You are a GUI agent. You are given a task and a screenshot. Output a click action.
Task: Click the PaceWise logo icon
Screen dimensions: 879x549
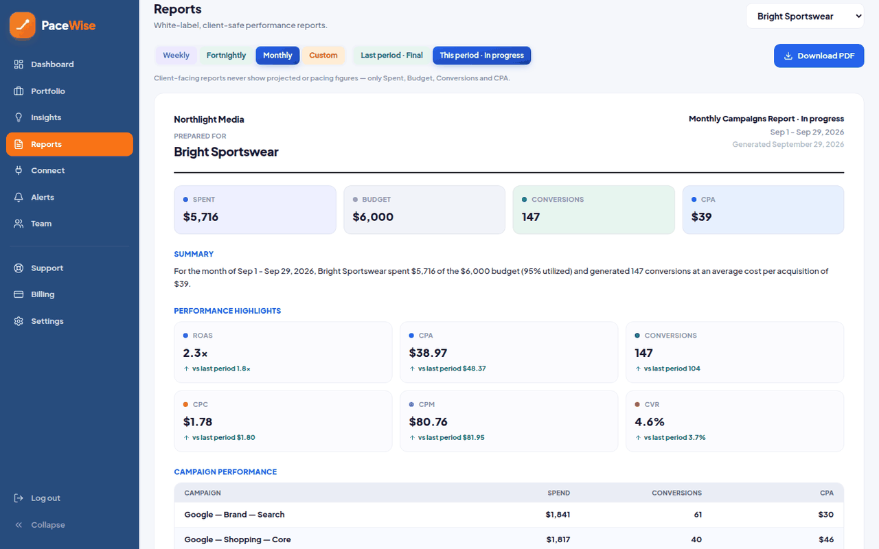[x=23, y=25]
